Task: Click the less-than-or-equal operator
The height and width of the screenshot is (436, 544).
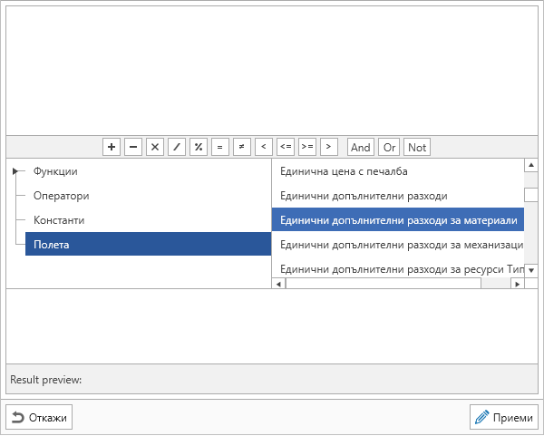Action: [286, 147]
